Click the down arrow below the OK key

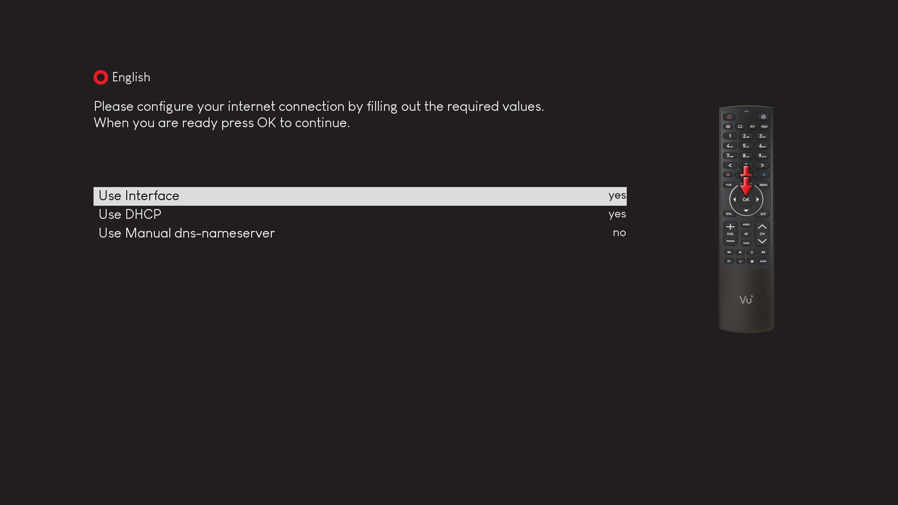click(x=746, y=211)
